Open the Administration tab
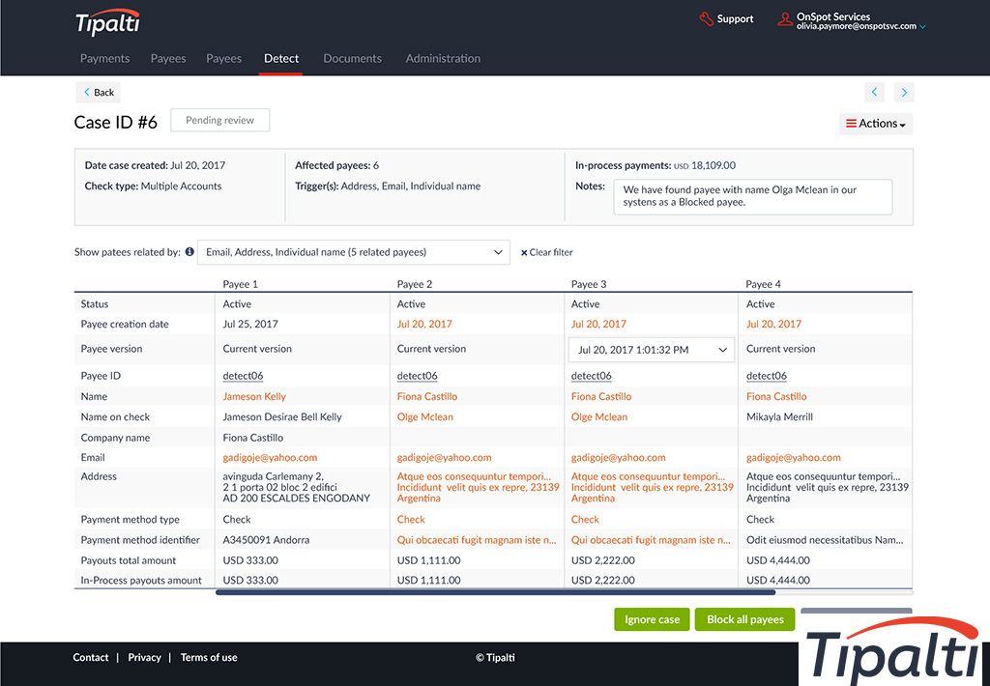 pos(443,58)
